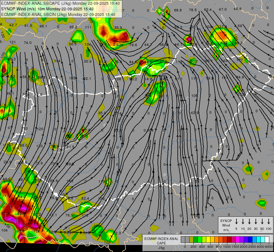Viewport: 274px width, 252px height.
Task: Select the SYNOP Wind 10m title line
Action: tap(47, 9)
